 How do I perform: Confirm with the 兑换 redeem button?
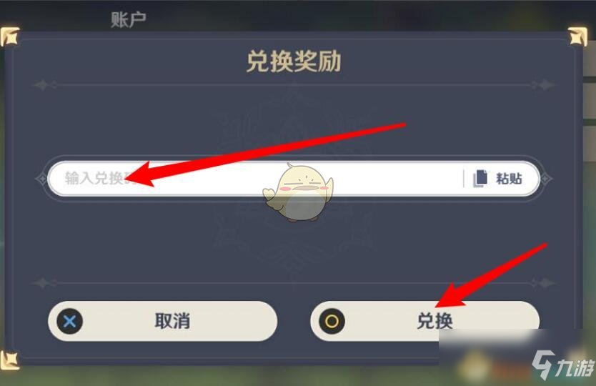click(425, 321)
